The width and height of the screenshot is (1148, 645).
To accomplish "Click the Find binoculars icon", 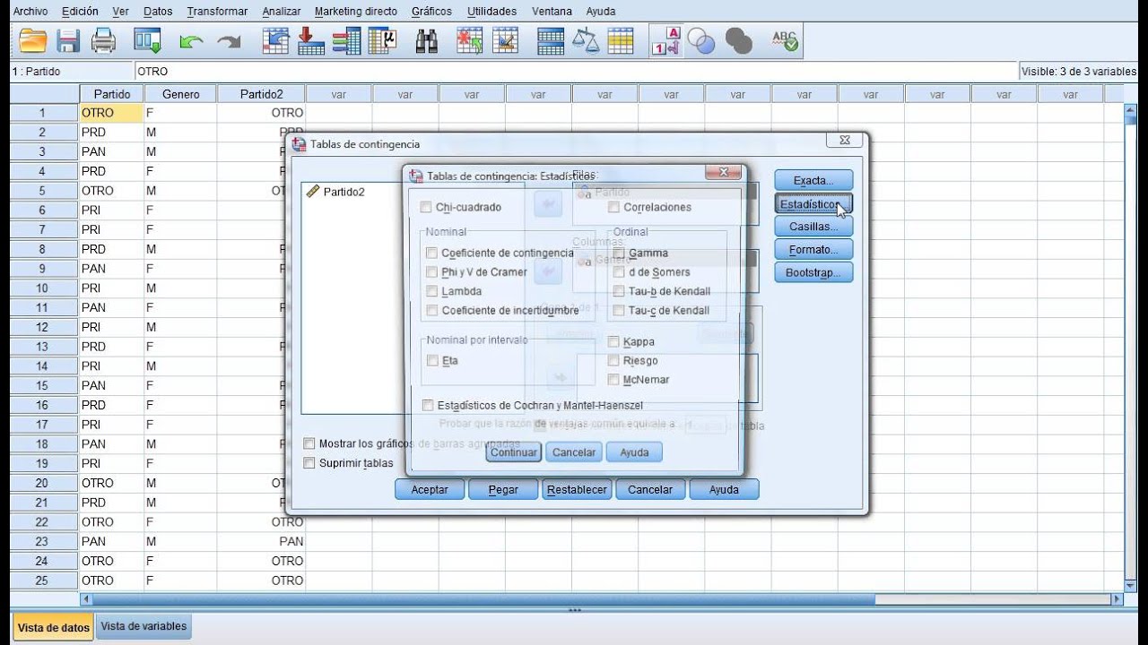I will (427, 41).
